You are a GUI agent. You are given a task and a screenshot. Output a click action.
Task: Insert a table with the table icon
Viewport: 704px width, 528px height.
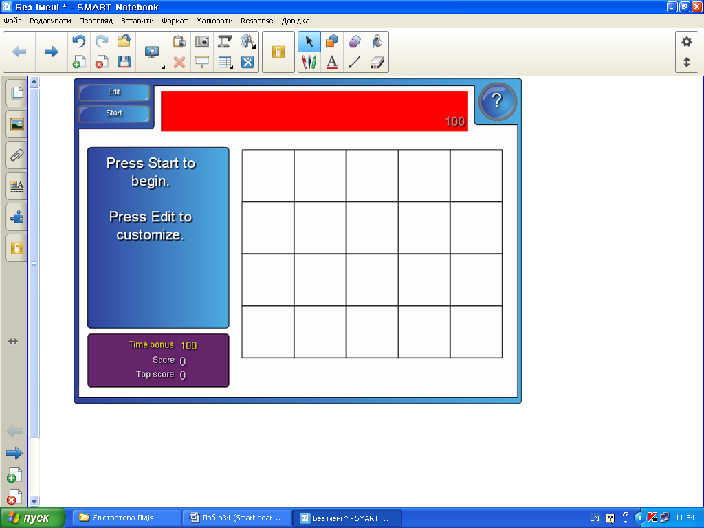point(225,62)
